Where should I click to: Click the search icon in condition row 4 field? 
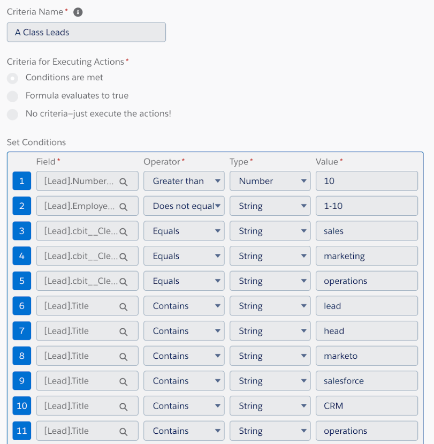pos(124,257)
